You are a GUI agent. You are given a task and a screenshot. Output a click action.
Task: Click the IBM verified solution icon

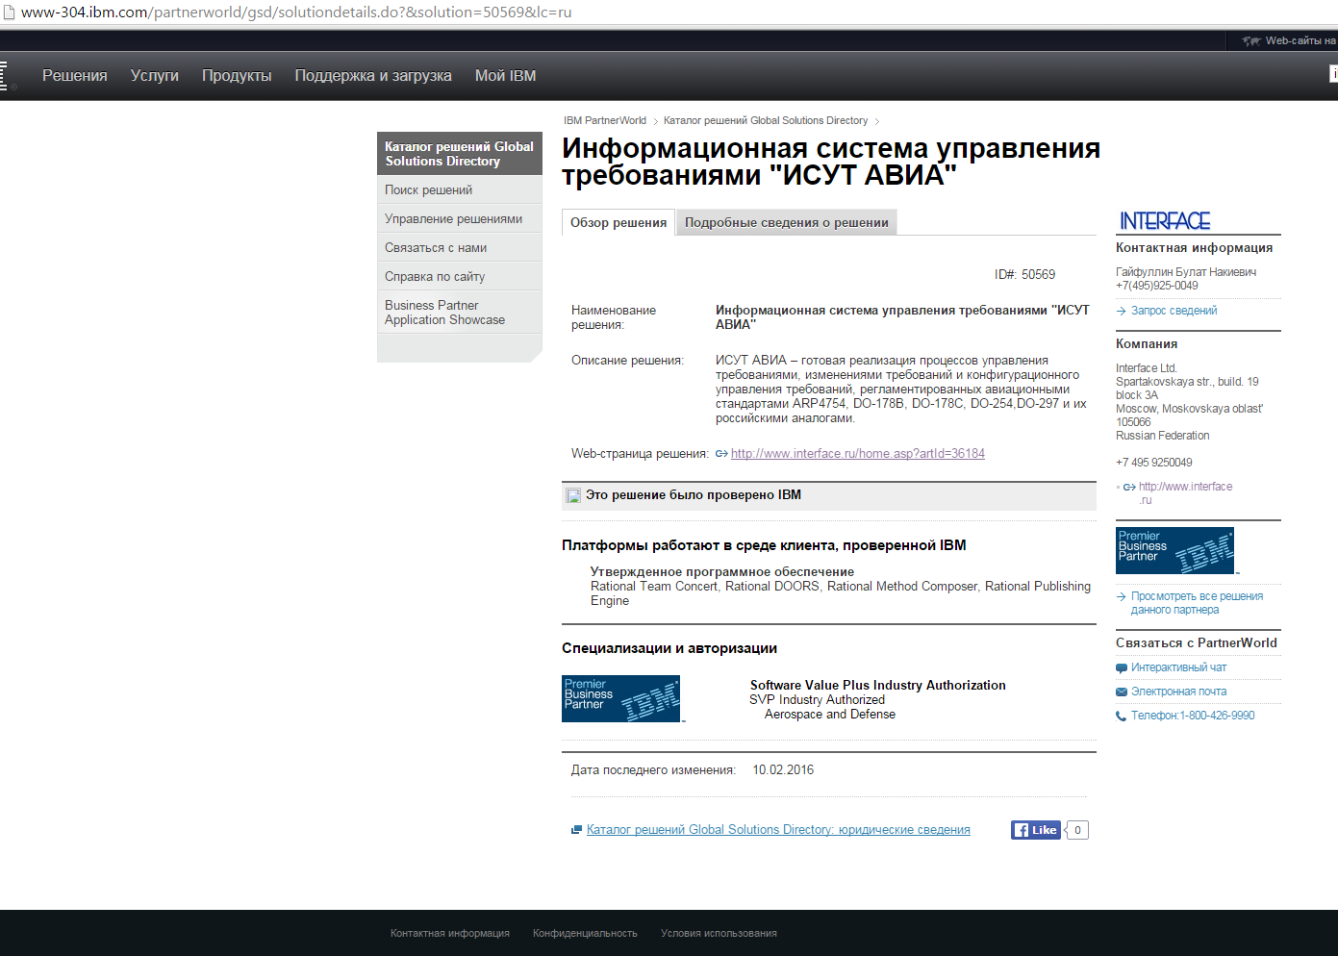(573, 495)
